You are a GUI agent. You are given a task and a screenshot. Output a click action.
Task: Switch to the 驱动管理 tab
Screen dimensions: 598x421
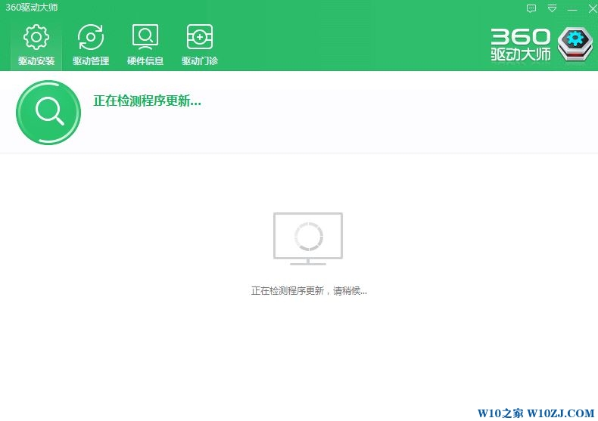point(91,45)
